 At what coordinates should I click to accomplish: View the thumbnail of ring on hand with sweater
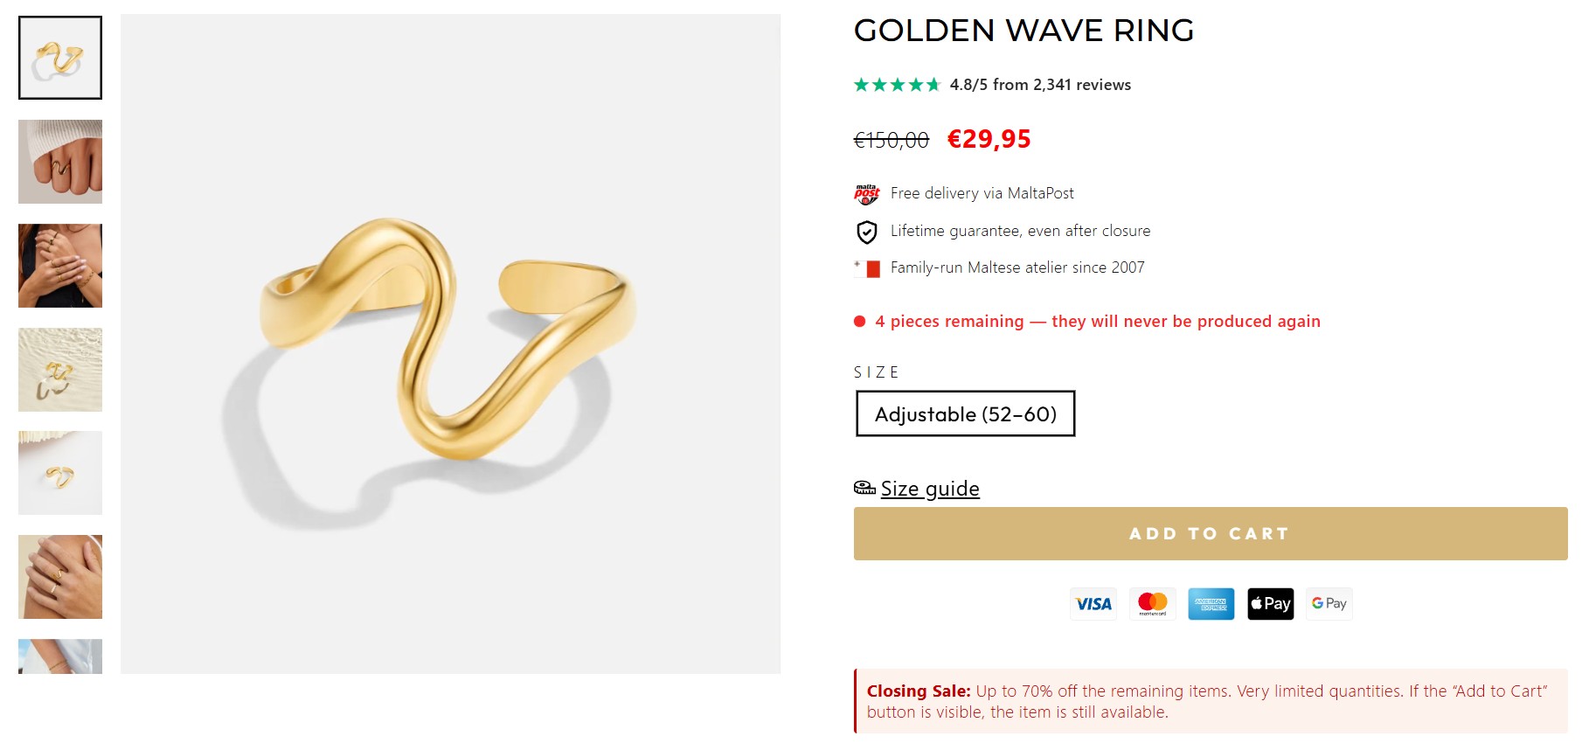tap(60, 162)
